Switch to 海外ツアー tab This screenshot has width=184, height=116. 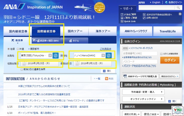[103, 31]
